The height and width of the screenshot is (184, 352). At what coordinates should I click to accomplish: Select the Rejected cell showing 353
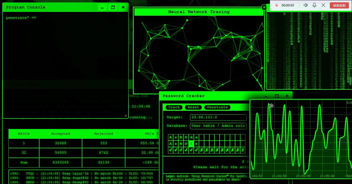tap(103, 143)
